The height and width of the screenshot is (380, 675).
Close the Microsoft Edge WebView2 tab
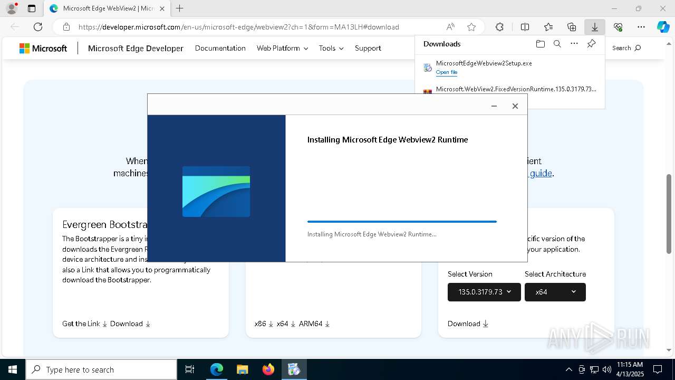162,8
